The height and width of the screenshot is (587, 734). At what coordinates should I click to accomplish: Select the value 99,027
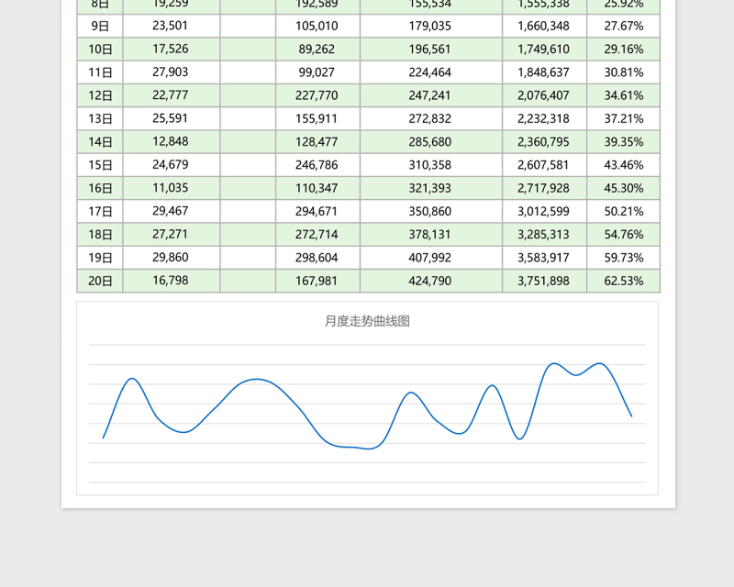[x=317, y=72]
